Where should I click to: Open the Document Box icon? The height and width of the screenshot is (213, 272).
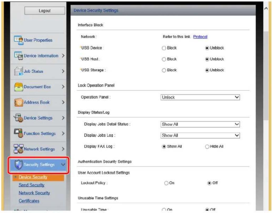point(19,87)
